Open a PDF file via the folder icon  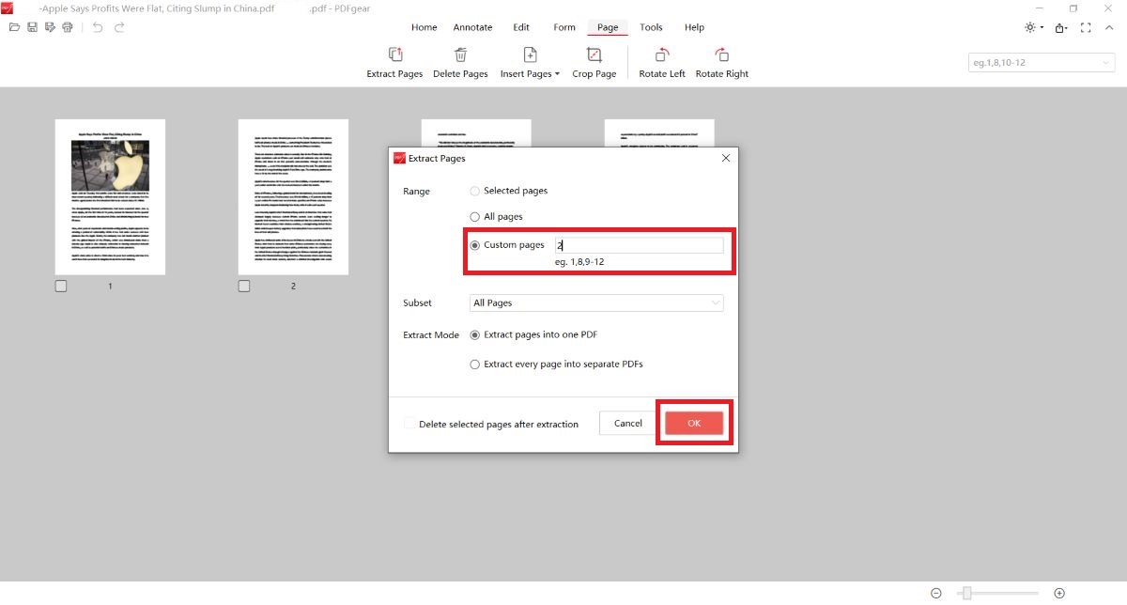(13, 27)
